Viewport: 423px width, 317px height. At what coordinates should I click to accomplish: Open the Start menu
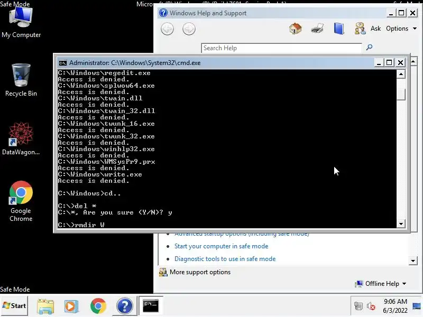[x=14, y=306]
